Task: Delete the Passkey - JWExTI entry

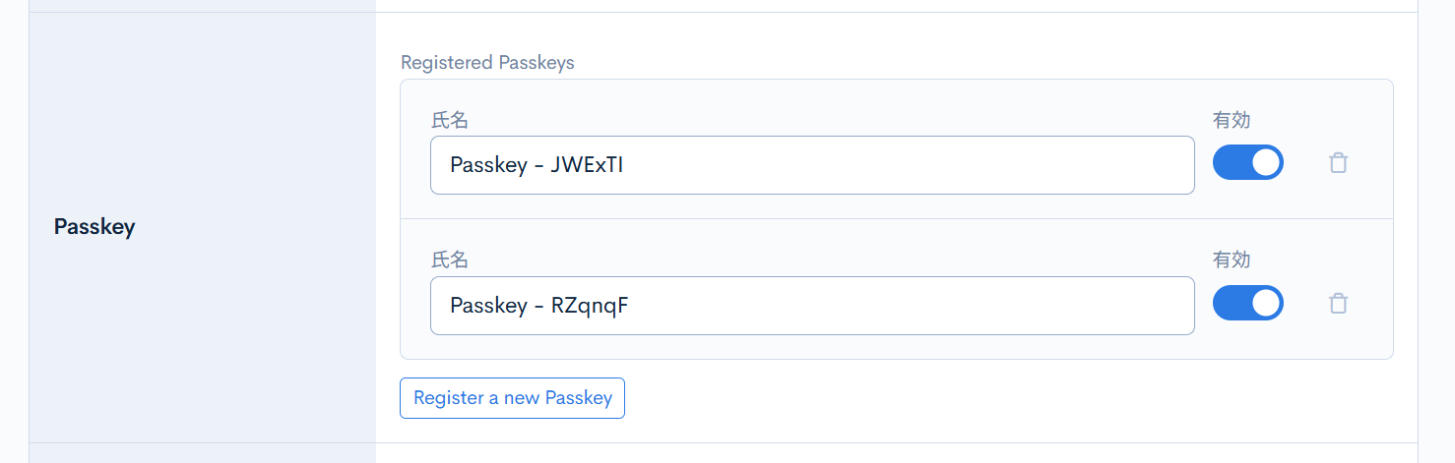Action: [x=1338, y=163]
